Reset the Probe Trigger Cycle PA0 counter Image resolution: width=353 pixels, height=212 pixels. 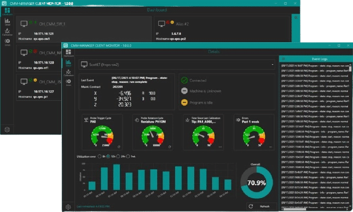tap(119, 147)
